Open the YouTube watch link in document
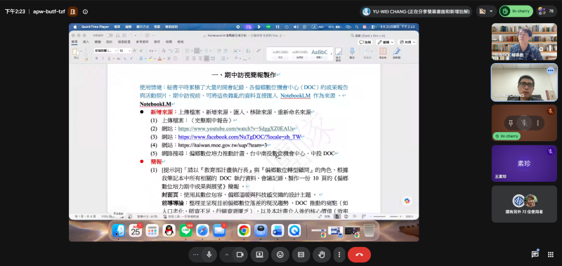562x266 pixels. tap(236, 128)
